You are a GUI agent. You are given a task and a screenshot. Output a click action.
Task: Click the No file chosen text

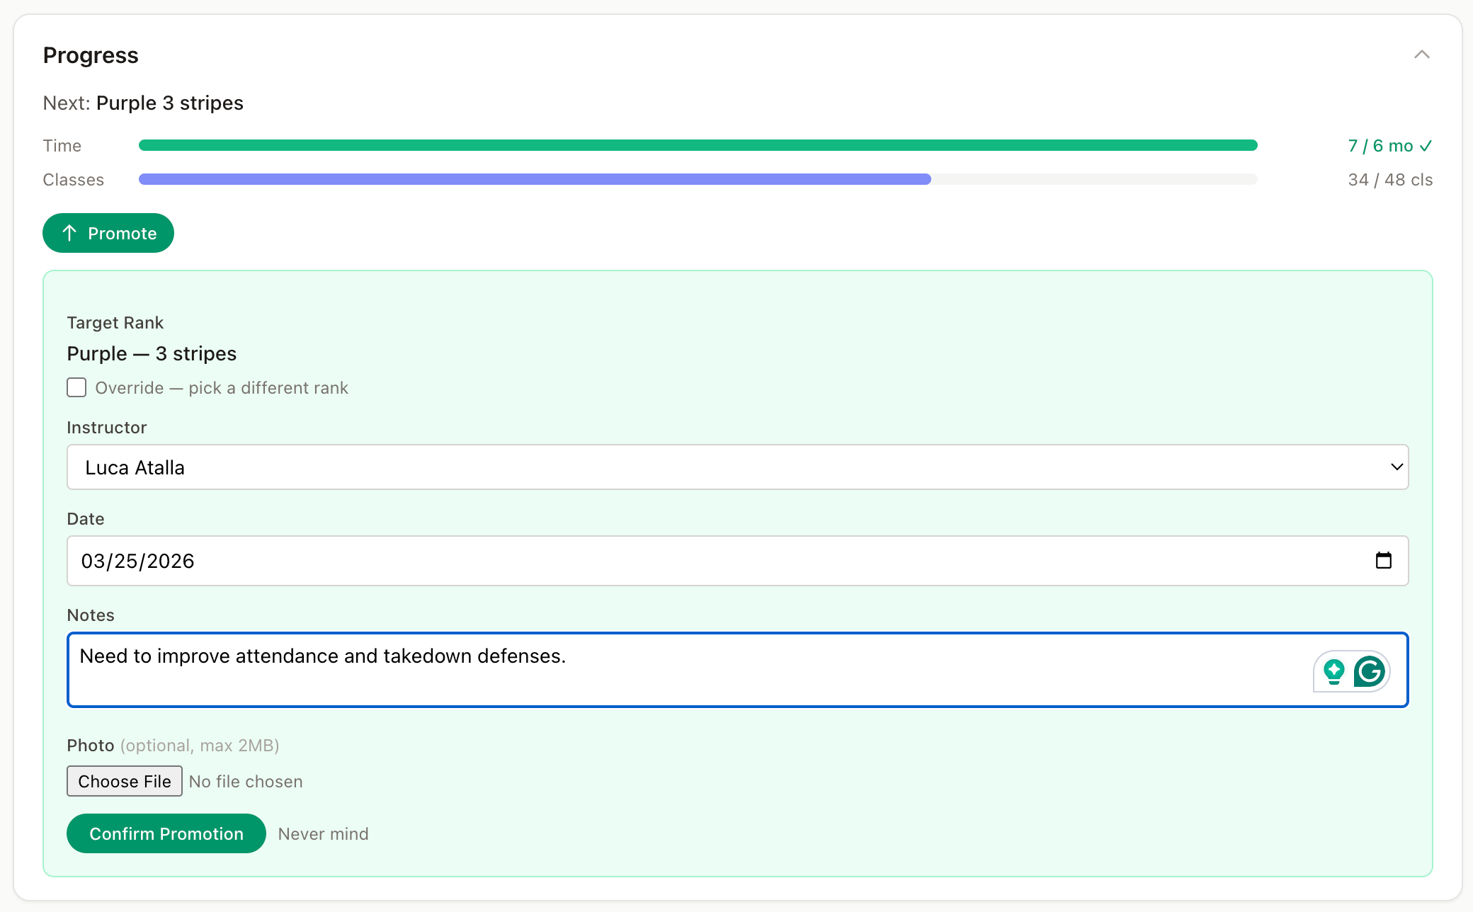246,781
